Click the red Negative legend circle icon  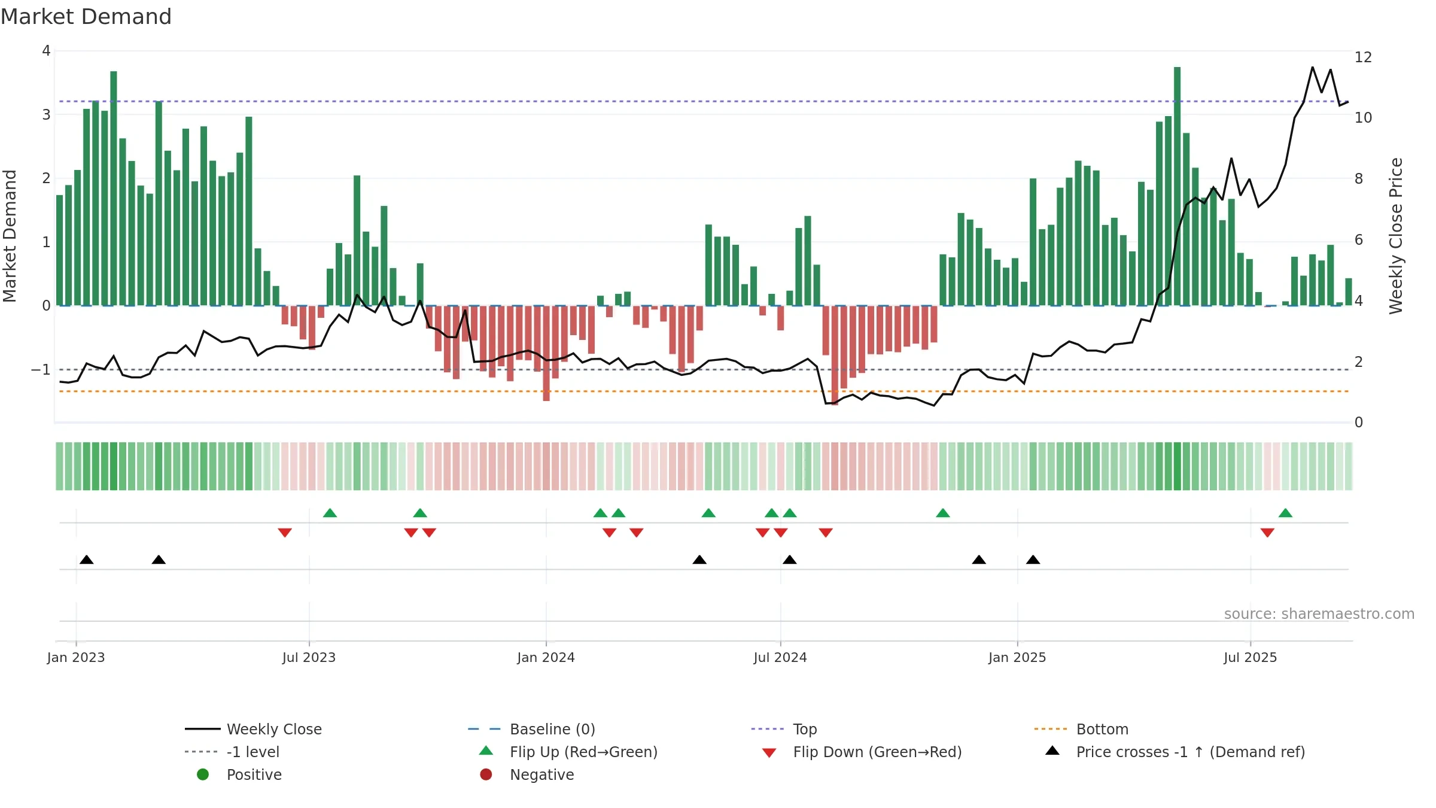click(x=486, y=774)
